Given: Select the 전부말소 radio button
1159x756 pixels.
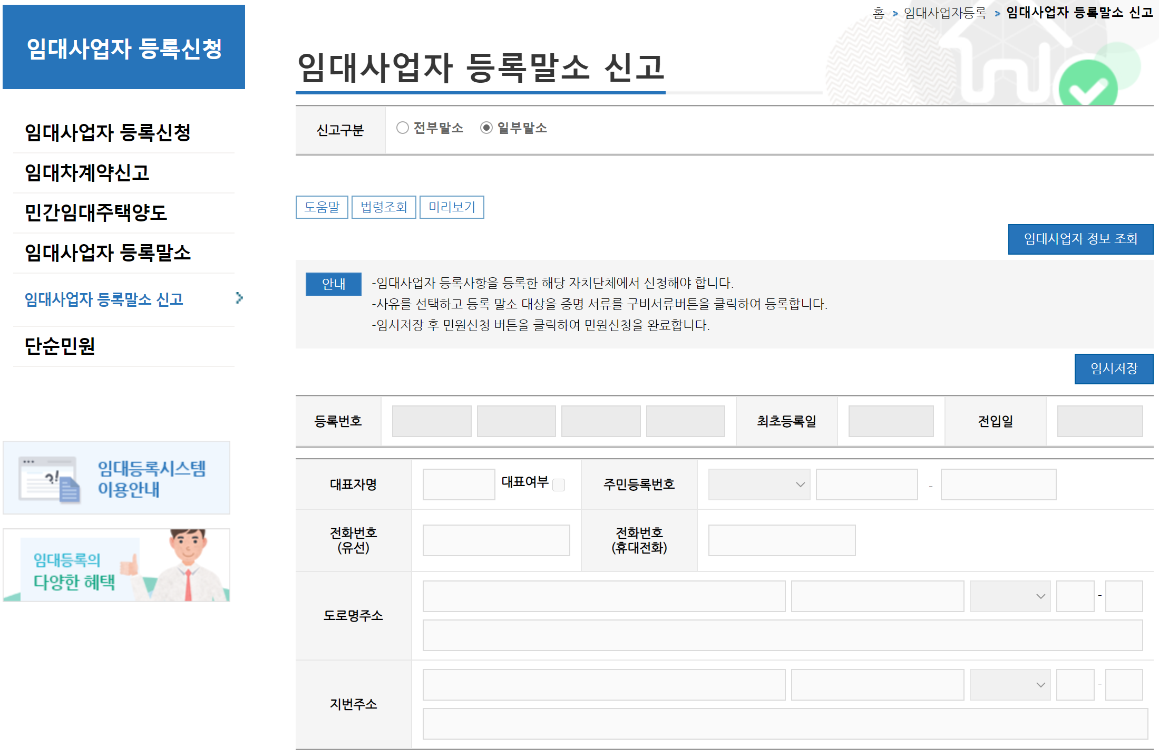Looking at the screenshot, I should [403, 128].
